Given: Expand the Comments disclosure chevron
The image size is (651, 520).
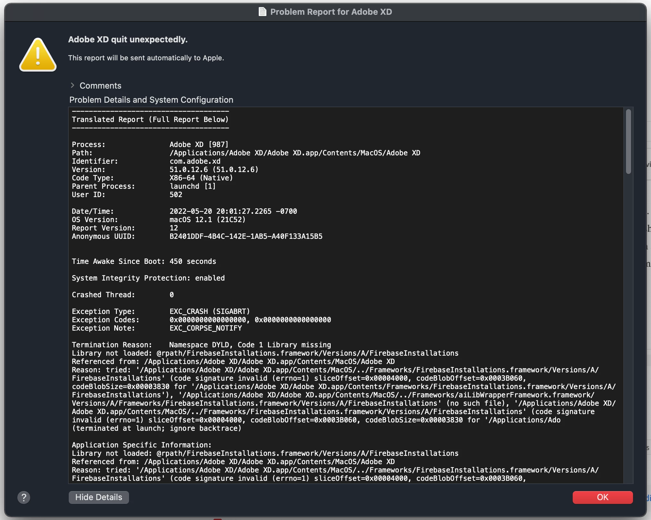Looking at the screenshot, I should tap(73, 85).
